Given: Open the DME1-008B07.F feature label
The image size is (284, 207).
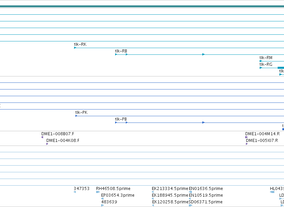Looking at the screenshot, I should pos(58,134).
